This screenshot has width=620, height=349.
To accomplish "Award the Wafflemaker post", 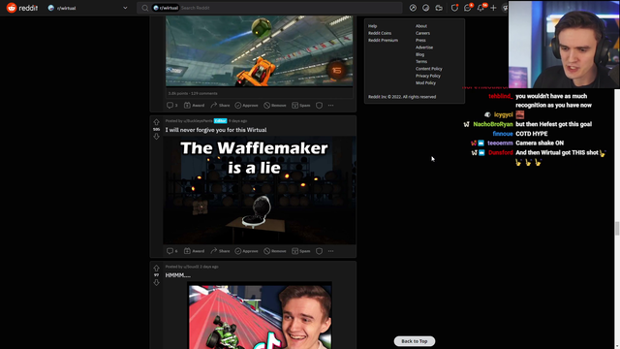I will coord(194,251).
